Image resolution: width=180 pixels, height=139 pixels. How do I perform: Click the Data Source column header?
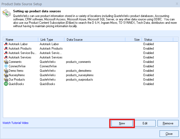click(x=94, y=40)
